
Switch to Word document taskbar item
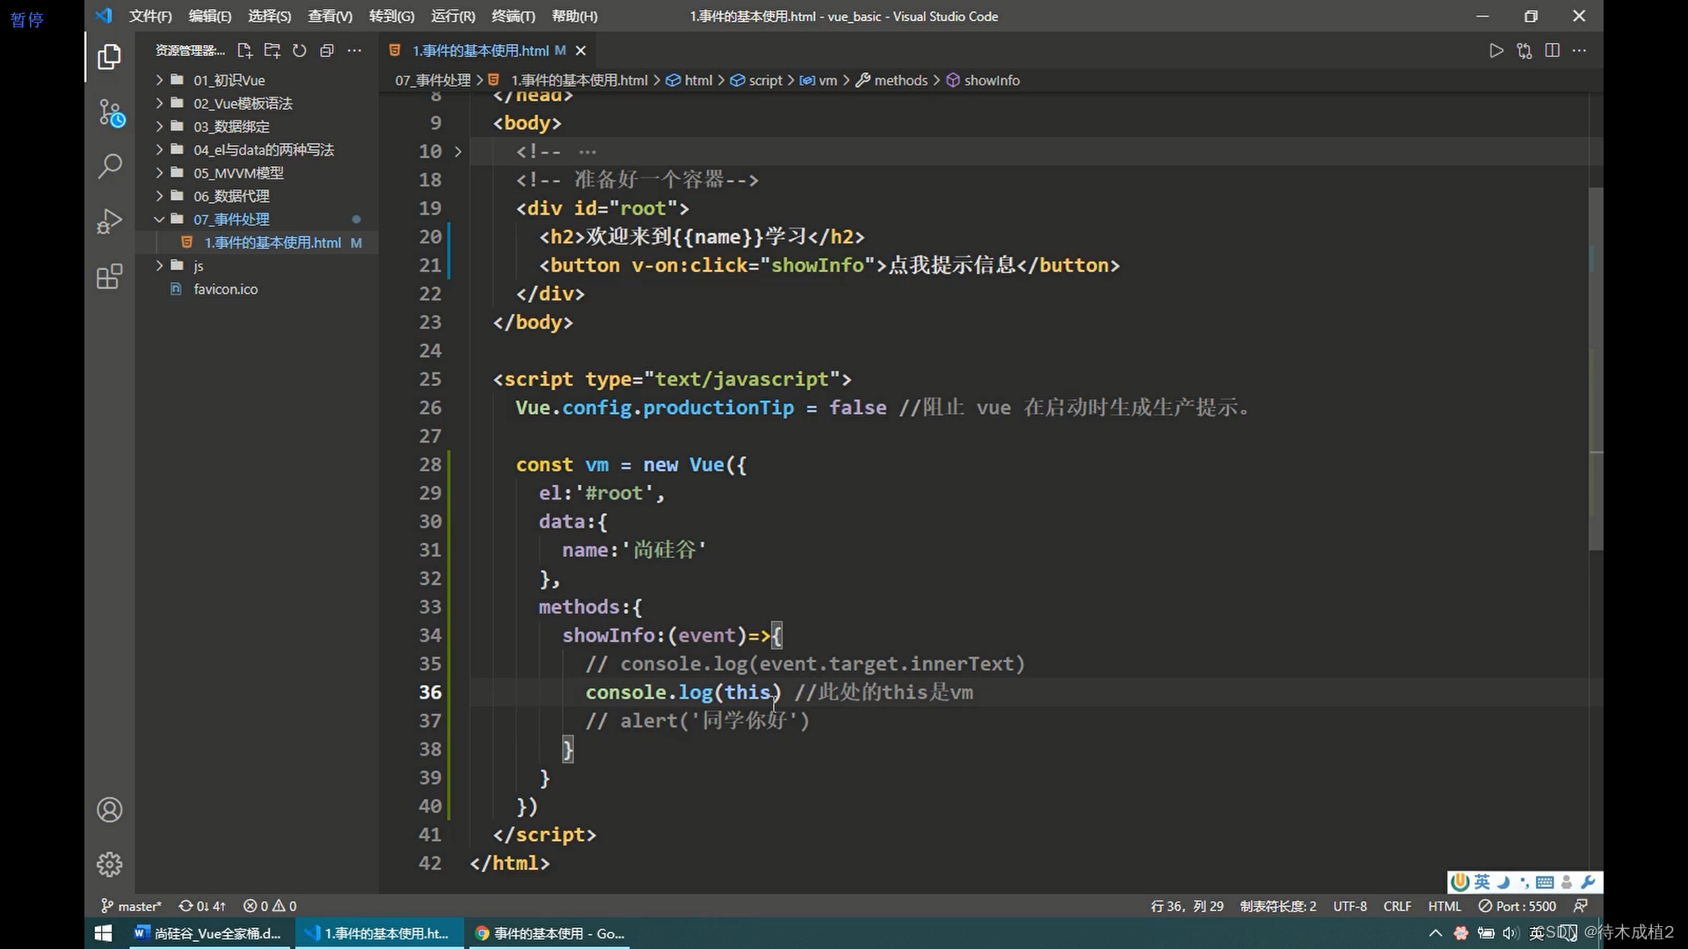(207, 933)
